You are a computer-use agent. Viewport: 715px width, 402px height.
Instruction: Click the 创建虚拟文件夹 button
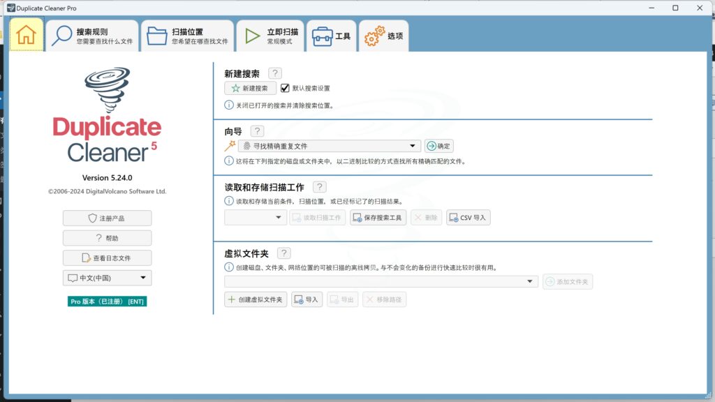(256, 299)
